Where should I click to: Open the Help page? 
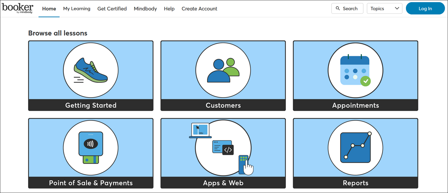coord(169,9)
